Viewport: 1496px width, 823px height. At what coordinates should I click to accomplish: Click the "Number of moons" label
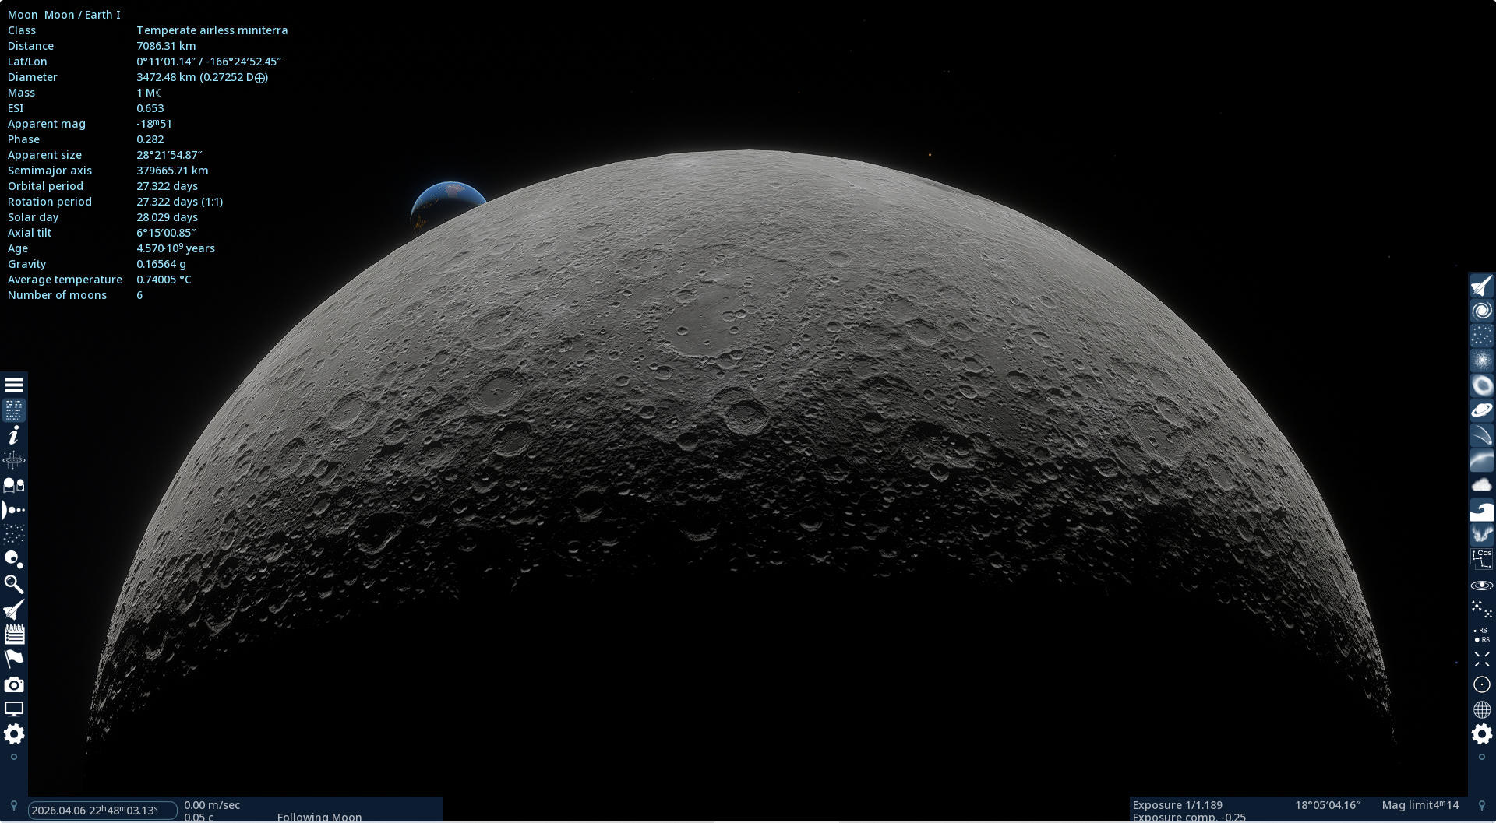coord(57,295)
